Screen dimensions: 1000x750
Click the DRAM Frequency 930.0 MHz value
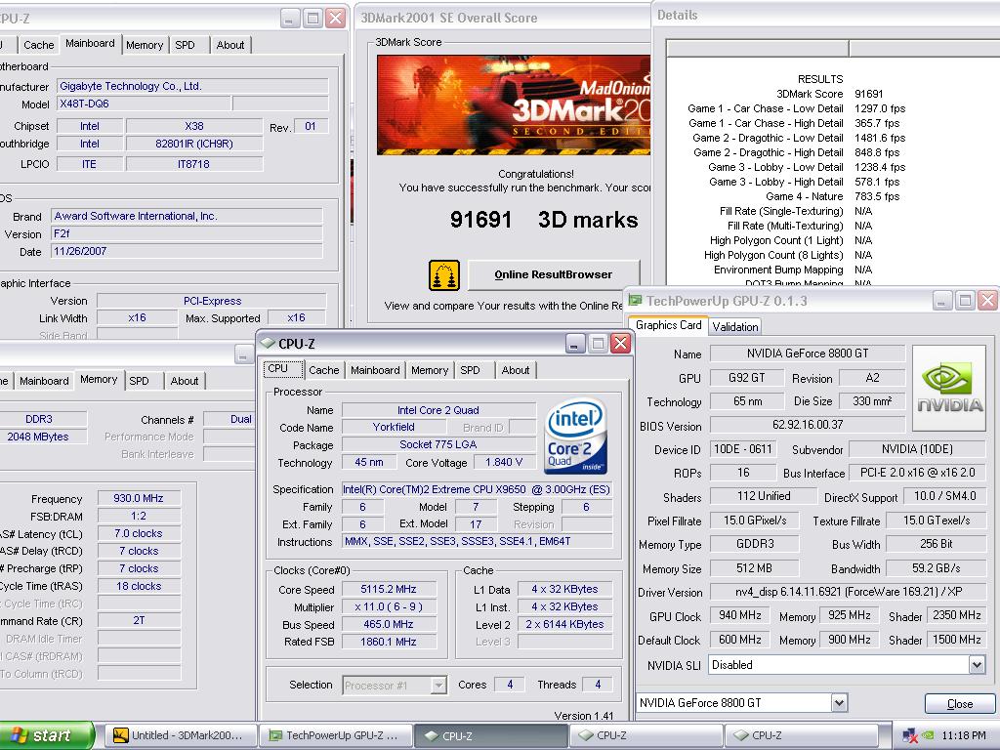[x=139, y=498]
